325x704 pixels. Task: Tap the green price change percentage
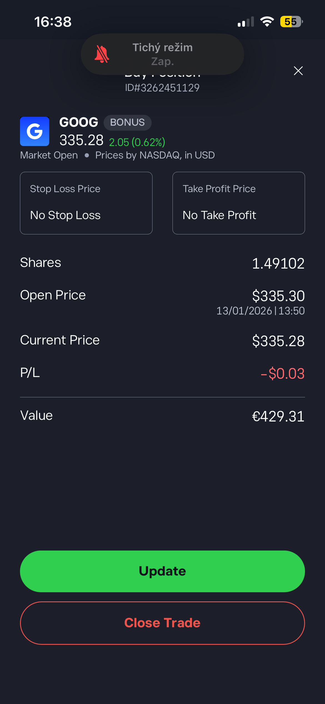pos(137,142)
